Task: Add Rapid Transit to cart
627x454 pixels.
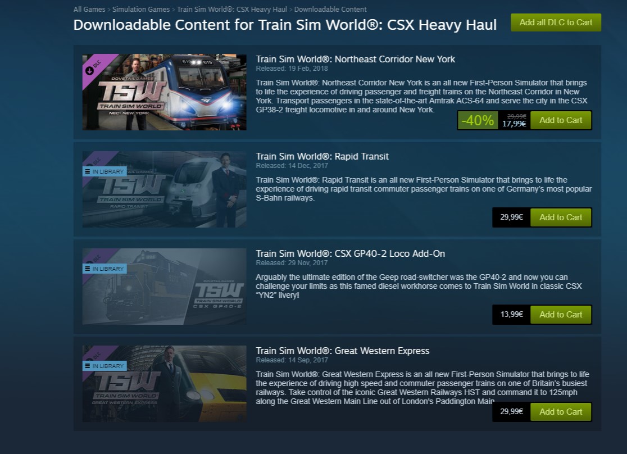Action: coord(561,217)
